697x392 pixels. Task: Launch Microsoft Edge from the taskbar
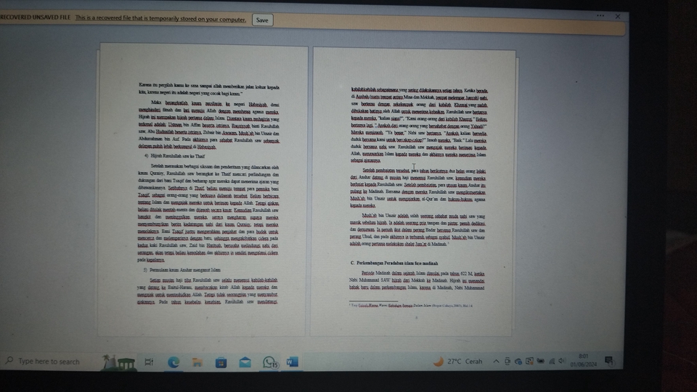click(x=174, y=362)
